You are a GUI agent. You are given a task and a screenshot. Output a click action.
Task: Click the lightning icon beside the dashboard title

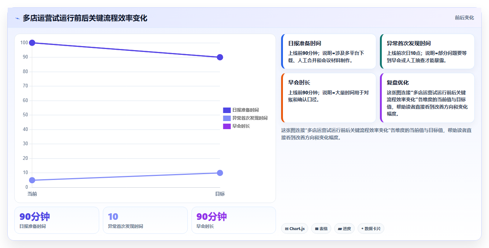tap(18, 18)
